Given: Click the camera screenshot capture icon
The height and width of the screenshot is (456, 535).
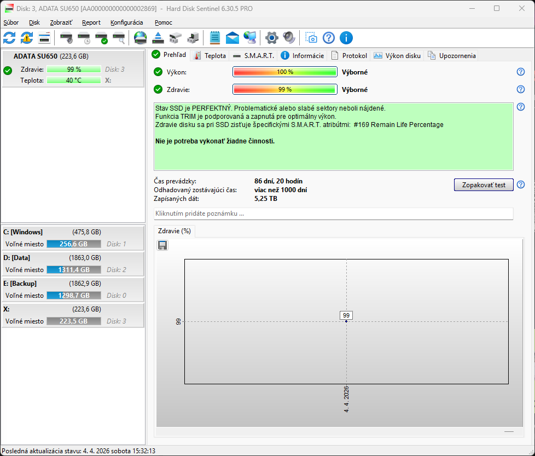Looking at the screenshot, I should pos(311,38).
